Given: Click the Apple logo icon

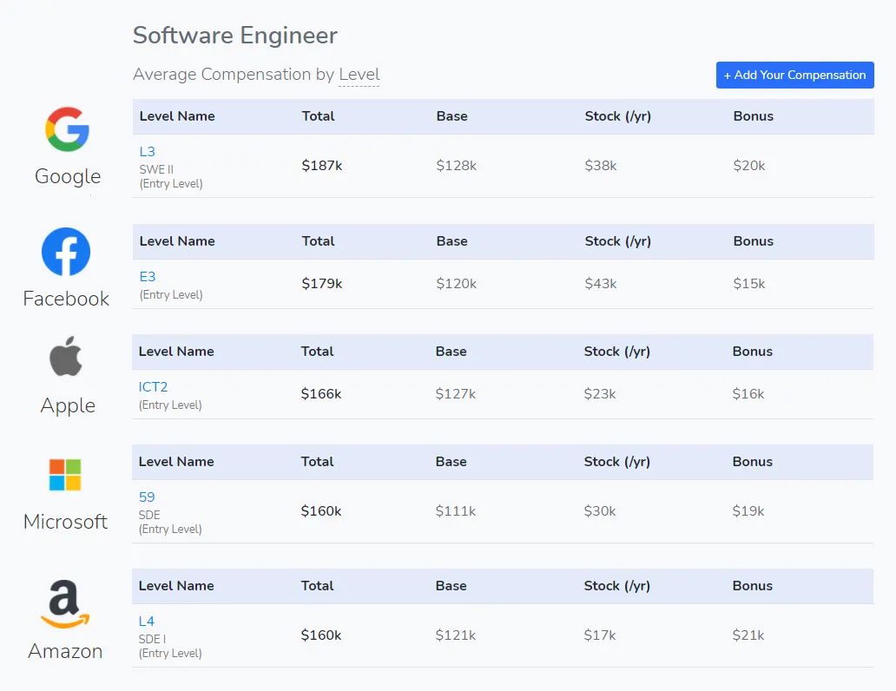Looking at the screenshot, I should (66, 356).
